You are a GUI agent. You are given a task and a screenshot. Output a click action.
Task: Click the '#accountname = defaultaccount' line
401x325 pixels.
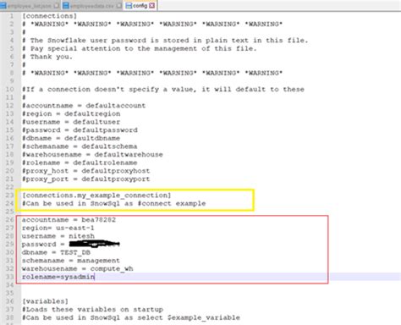(x=84, y=106)
